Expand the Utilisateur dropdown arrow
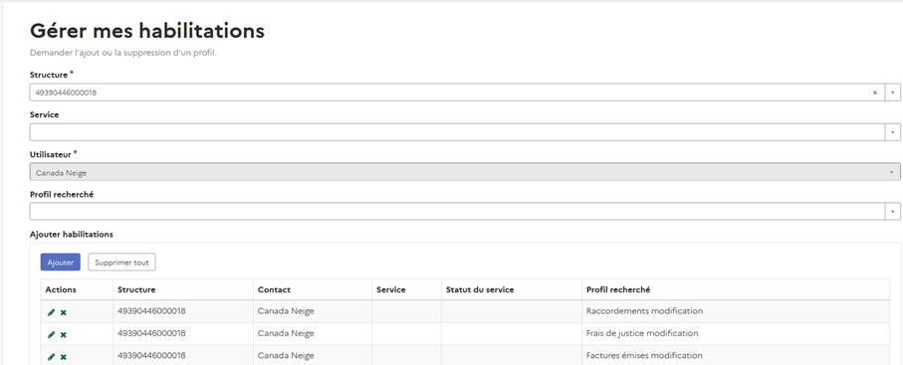The image size is (903, 365). pos(892,172)
